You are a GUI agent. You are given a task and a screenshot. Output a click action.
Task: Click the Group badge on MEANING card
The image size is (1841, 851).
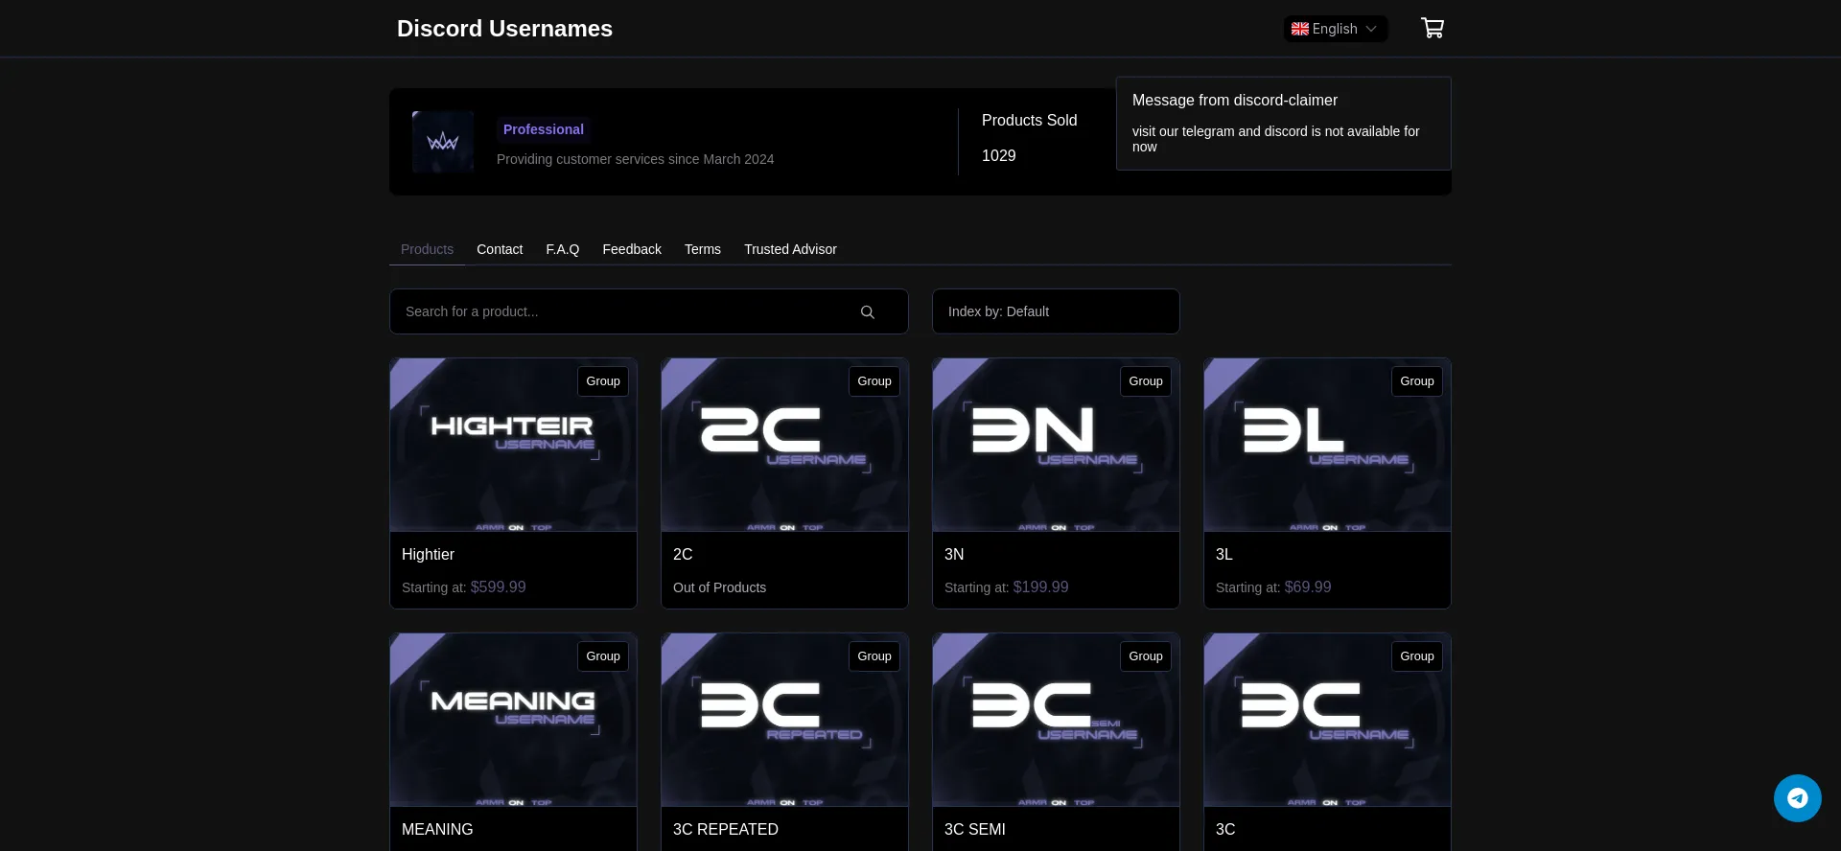point(603,656)
